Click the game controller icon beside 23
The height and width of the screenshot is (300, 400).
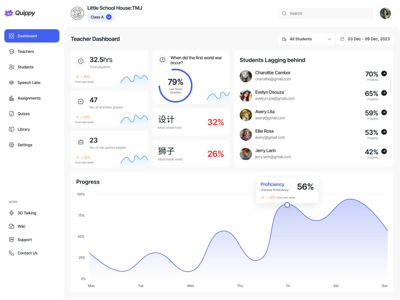pos(81,142)
